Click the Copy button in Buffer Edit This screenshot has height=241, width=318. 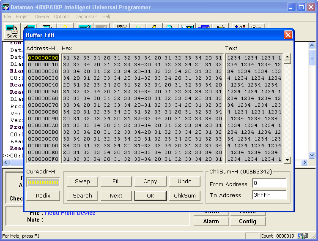pyautogui.click(x=150, y=181)
